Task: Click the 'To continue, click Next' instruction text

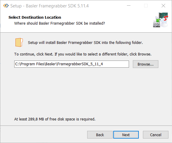Action: (x=83, y=54)
